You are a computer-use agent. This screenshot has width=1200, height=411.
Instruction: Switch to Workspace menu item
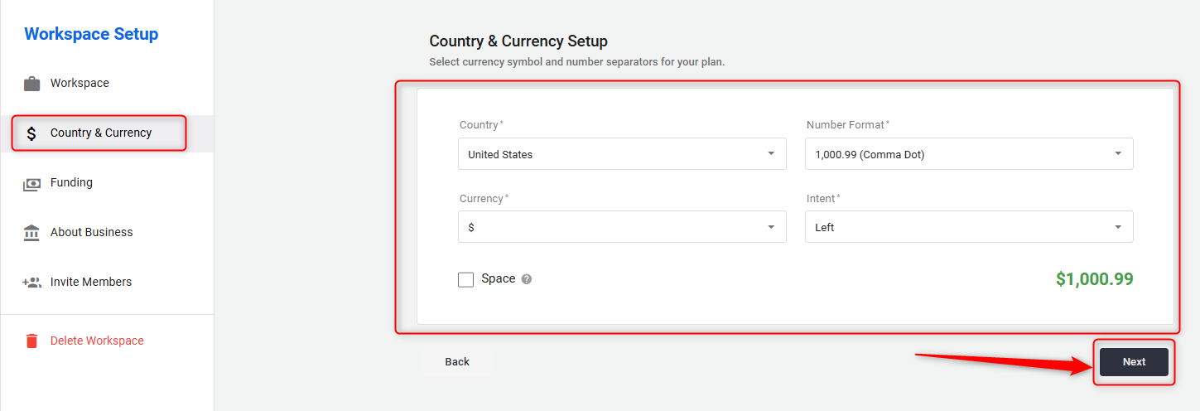coord(80,83)
